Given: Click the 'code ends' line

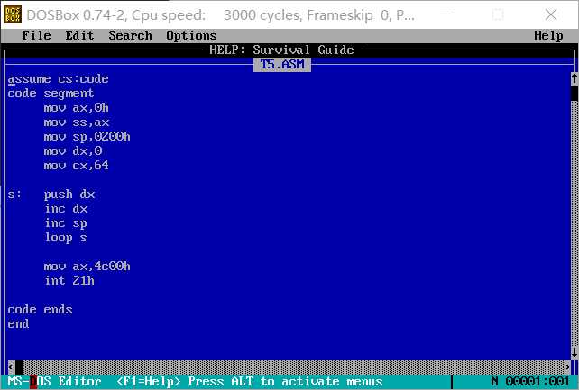Looking at the screenshot, I should [x=40, y=309].
